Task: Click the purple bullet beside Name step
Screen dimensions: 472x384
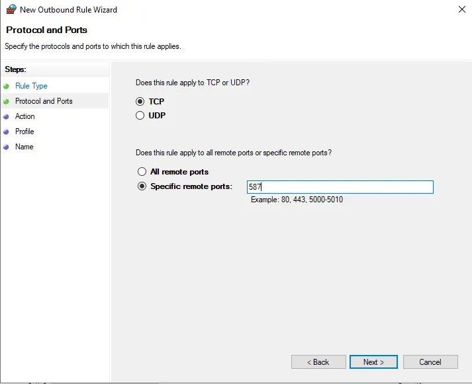Action: pyautogui.click(x=7, y=147)
